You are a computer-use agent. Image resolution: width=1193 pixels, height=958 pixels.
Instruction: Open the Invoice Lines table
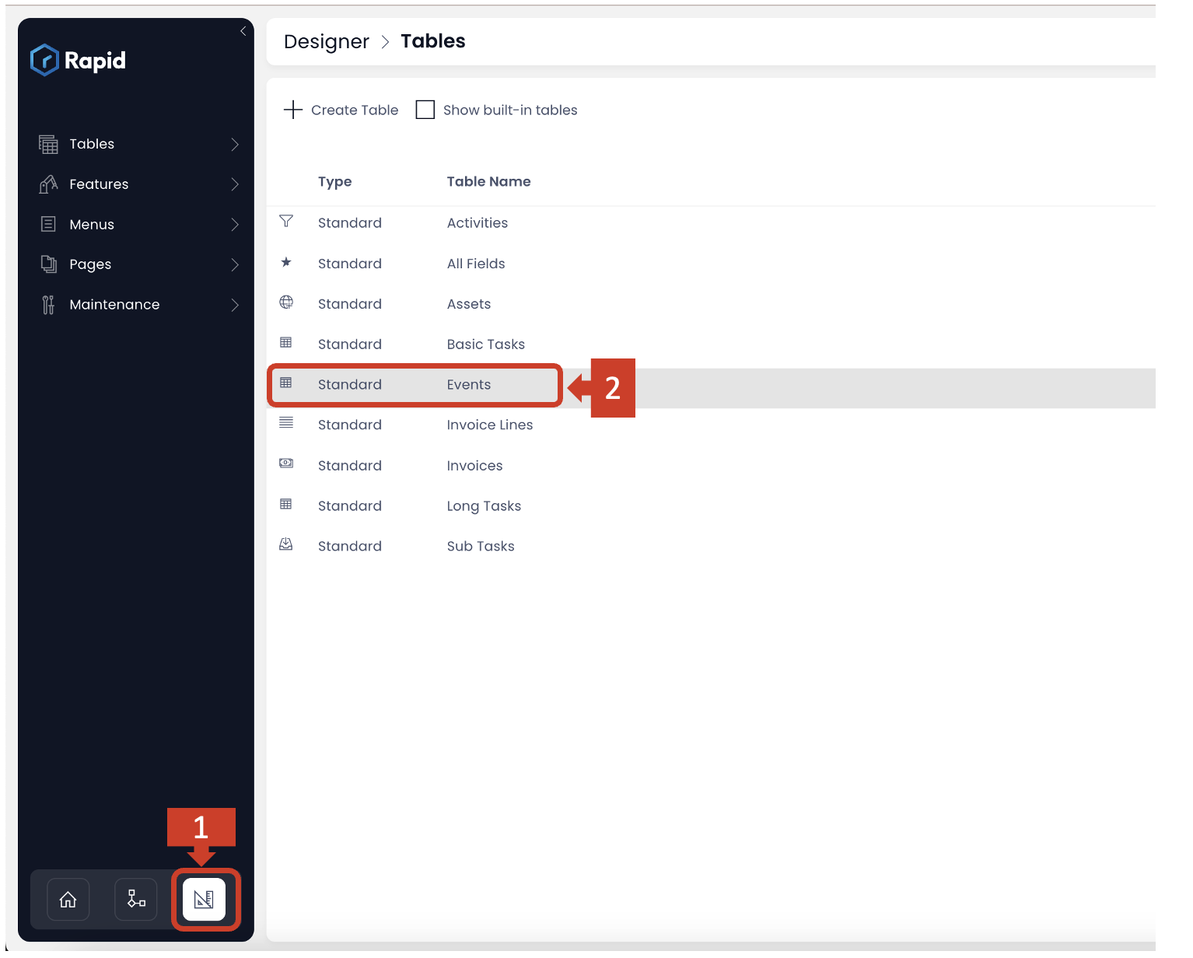490,425
